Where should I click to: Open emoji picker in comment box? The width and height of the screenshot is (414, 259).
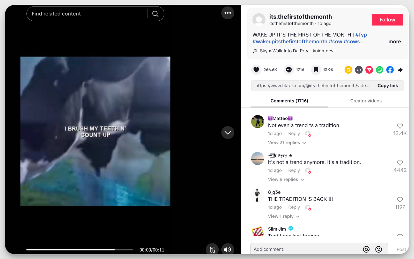point(379,249)
